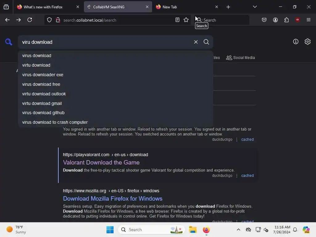This screenshot has height=237, width=316.
Task: Choose suggestion 'virtu download gmail'
Action: point(115,103)
